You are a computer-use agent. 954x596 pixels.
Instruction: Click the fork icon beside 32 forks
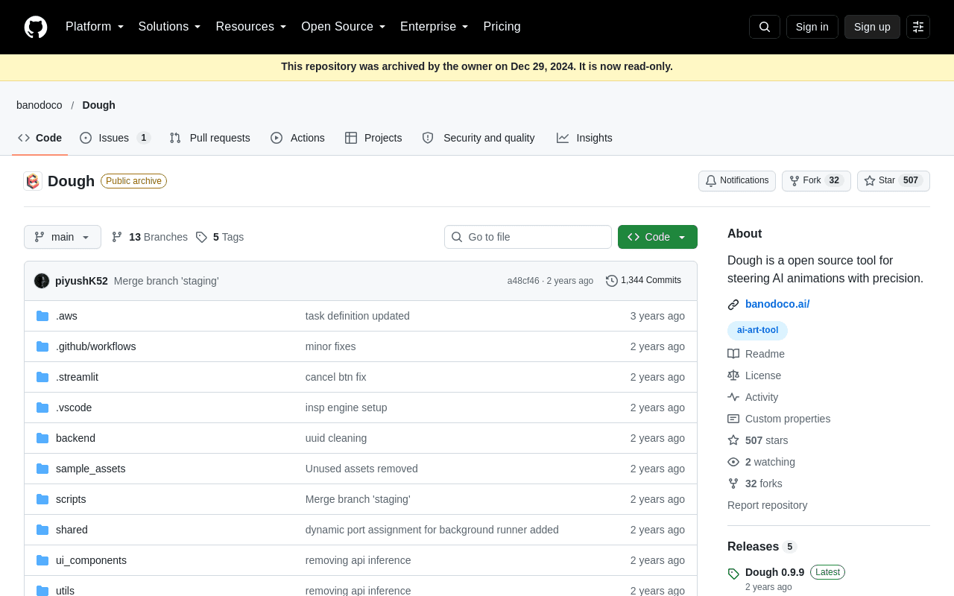733,484
